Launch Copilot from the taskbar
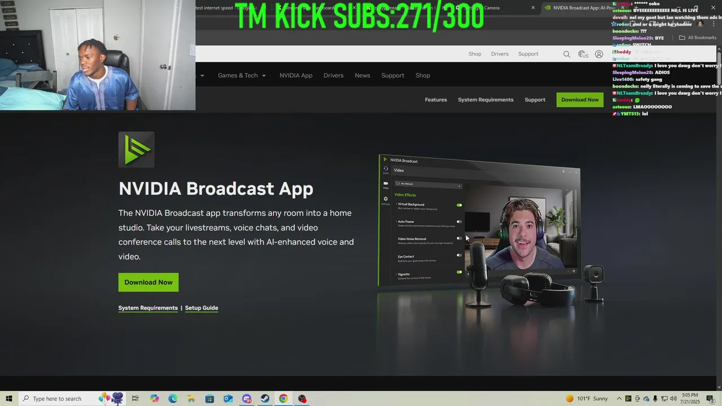The width and height of the screenshot is (722, 406). coord(155,399)
